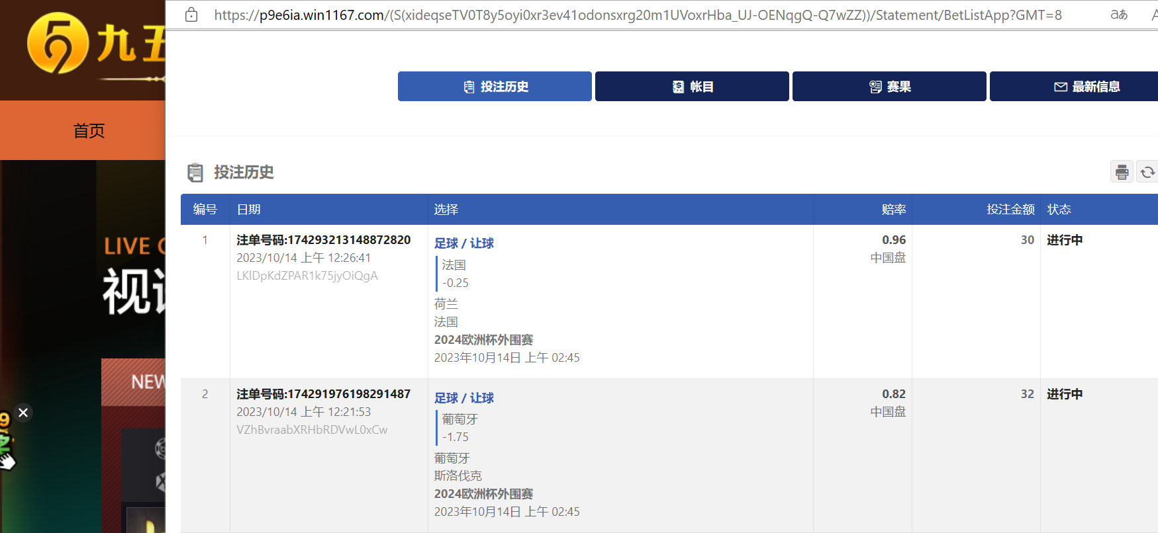Viewport: 1158px width, 533px height.
Task: Click the bet time 上午 12:21:53
Action: click(x=336, y=412)
